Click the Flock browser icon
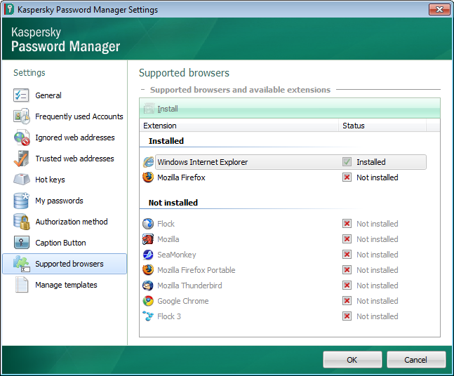This screenshot has width=454, height=376. 148,224
